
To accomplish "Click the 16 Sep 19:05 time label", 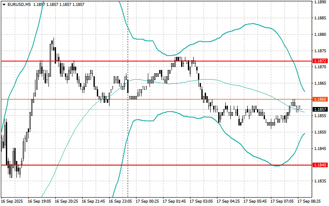I will (39, 201).
